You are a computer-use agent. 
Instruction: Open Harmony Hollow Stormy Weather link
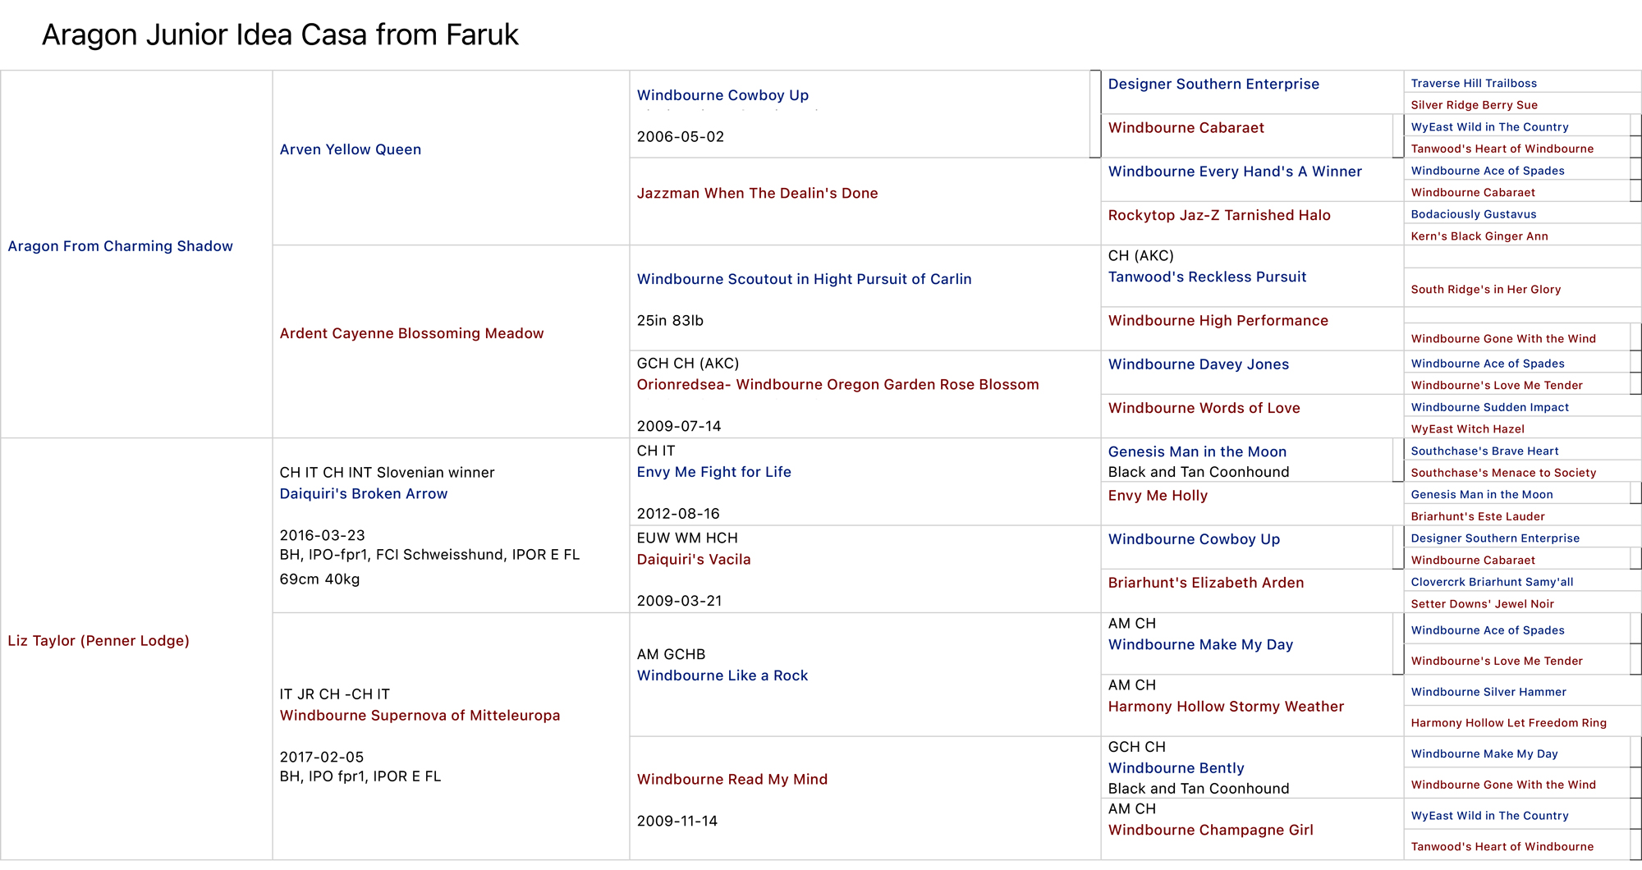[1226, 707]
